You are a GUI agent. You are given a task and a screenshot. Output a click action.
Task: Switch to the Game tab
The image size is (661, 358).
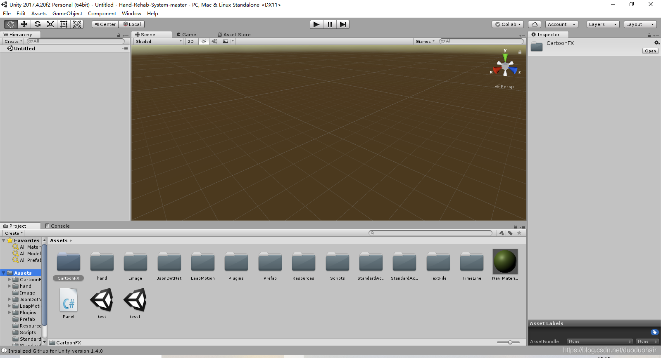pyautogui.click(x=186, y=35)
